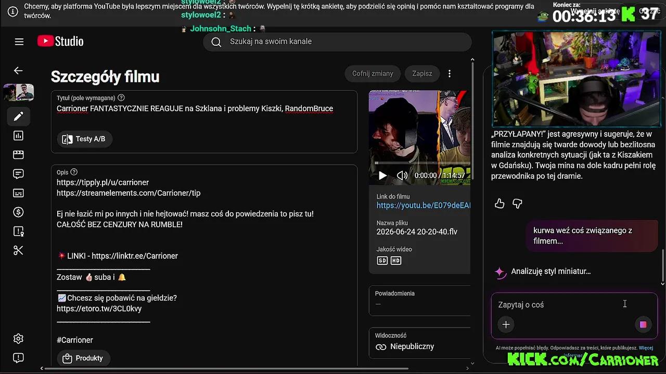The width and height of the screenshot is (666, 374).
Task: Play the video preview
Action: pos(382,176)
